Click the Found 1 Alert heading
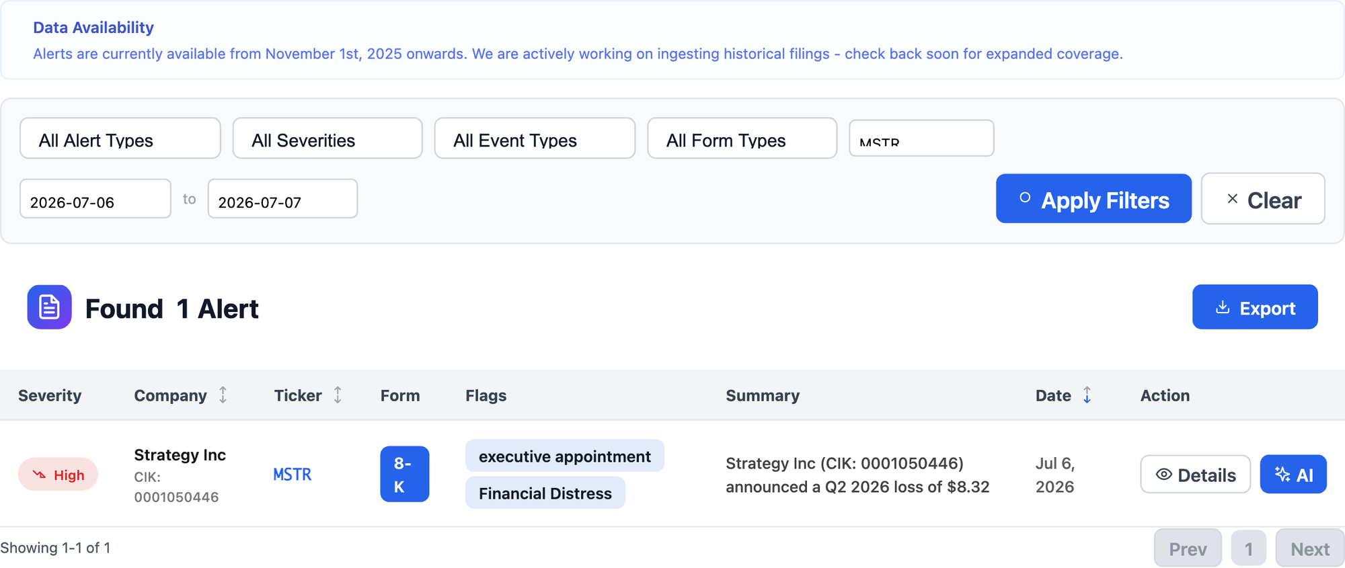1345x568 pixels. pyautogui.click(x=171, y=309)
